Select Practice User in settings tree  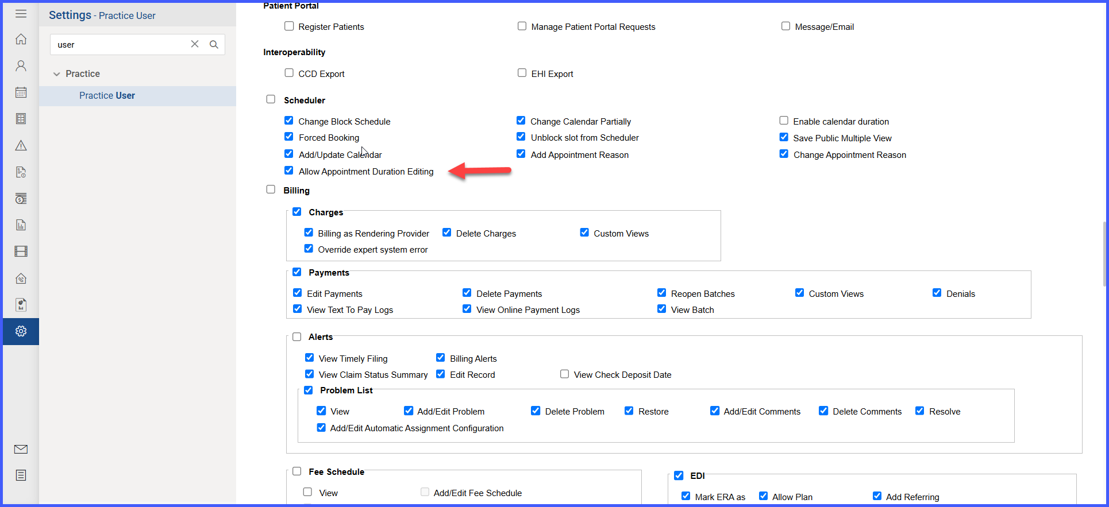(107, 95)
